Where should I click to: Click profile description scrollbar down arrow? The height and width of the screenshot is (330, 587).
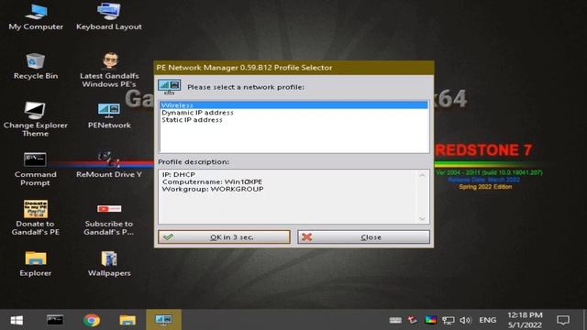point(422,218)
